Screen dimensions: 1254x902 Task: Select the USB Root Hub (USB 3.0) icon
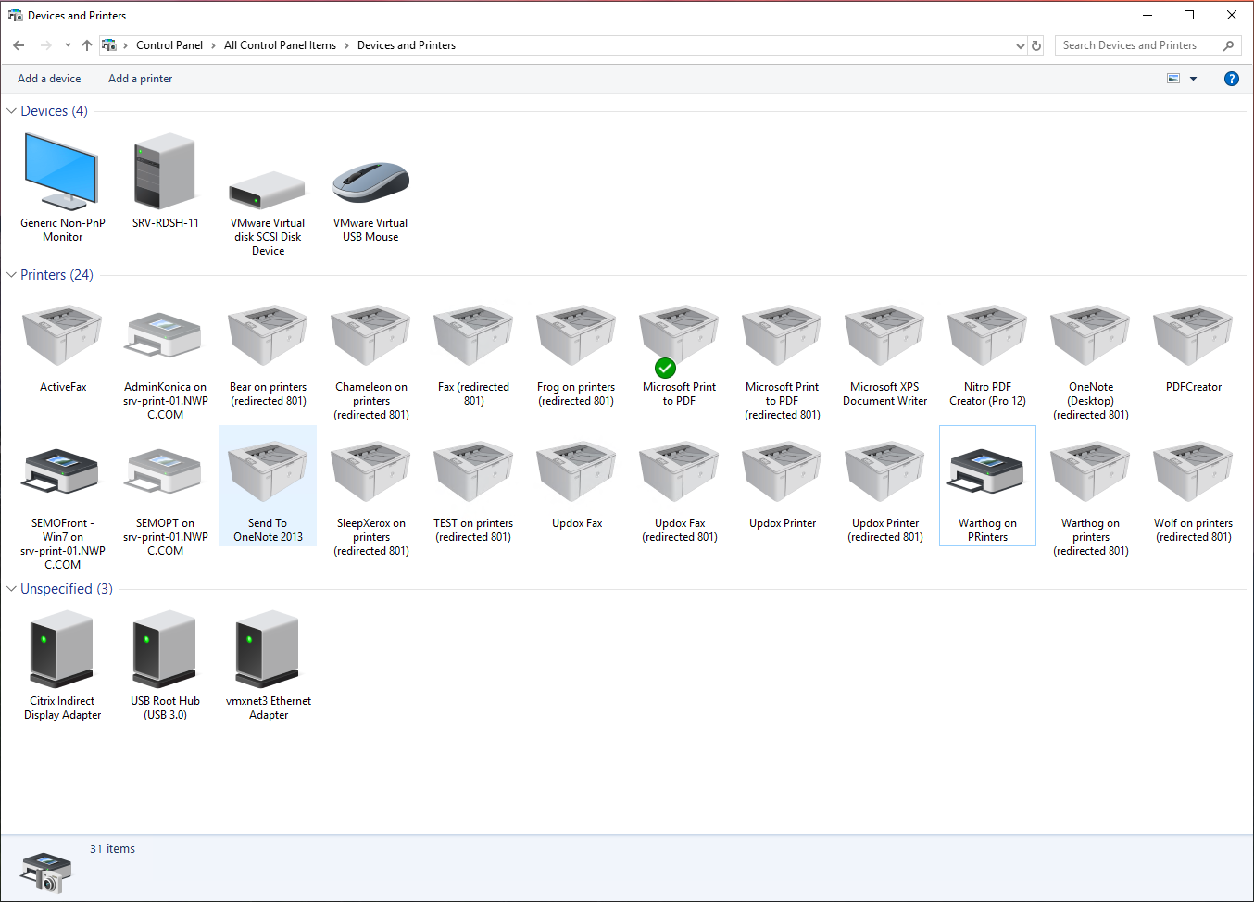(165, 648)
